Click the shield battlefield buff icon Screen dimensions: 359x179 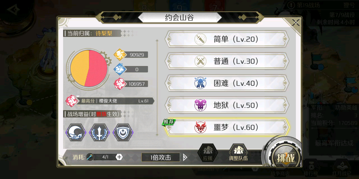(123, 132)
